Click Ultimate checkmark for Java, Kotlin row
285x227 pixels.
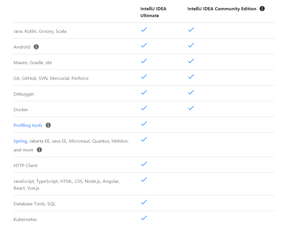(144, 30)
